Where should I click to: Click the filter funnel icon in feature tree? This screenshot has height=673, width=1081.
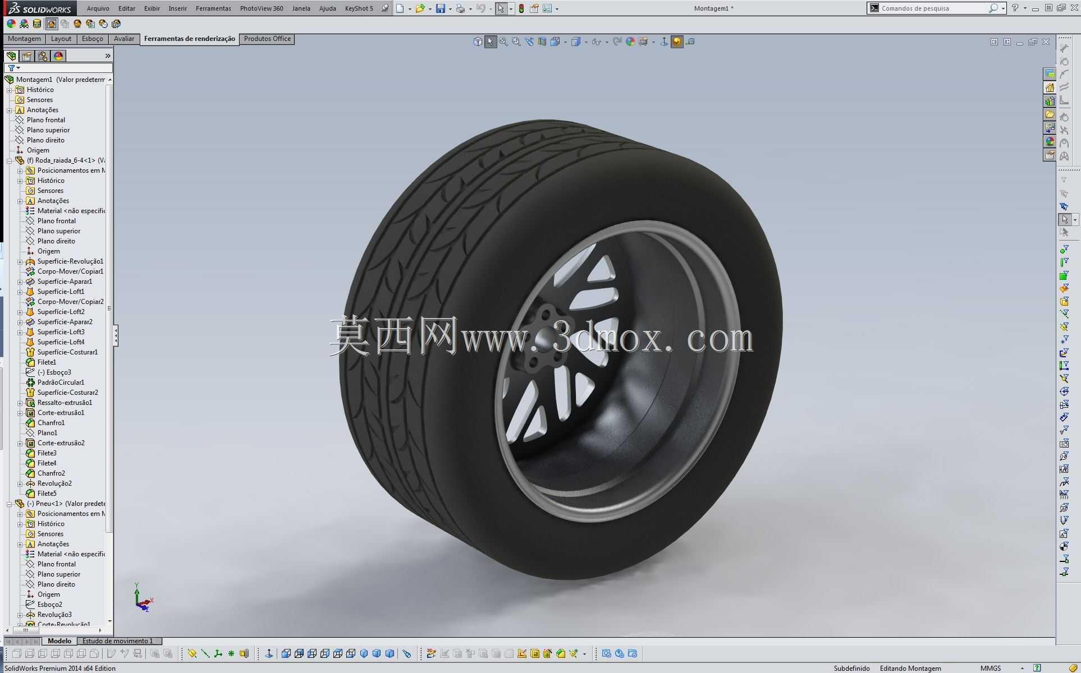tap(11, 68)
